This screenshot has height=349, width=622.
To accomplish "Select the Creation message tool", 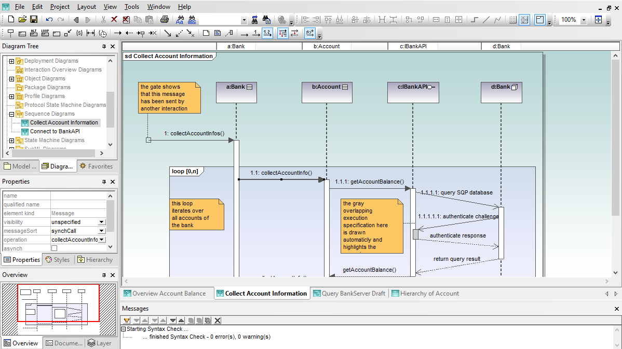I will pos(141,33).
